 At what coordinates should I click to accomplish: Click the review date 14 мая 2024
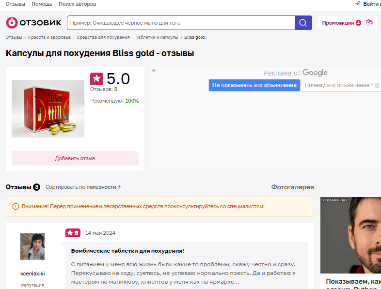coord(100,233)
